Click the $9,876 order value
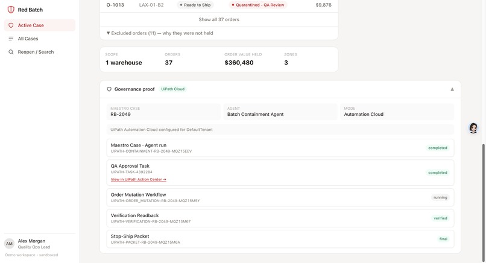This screenshot has width=486, height=263. click(324, 5)
